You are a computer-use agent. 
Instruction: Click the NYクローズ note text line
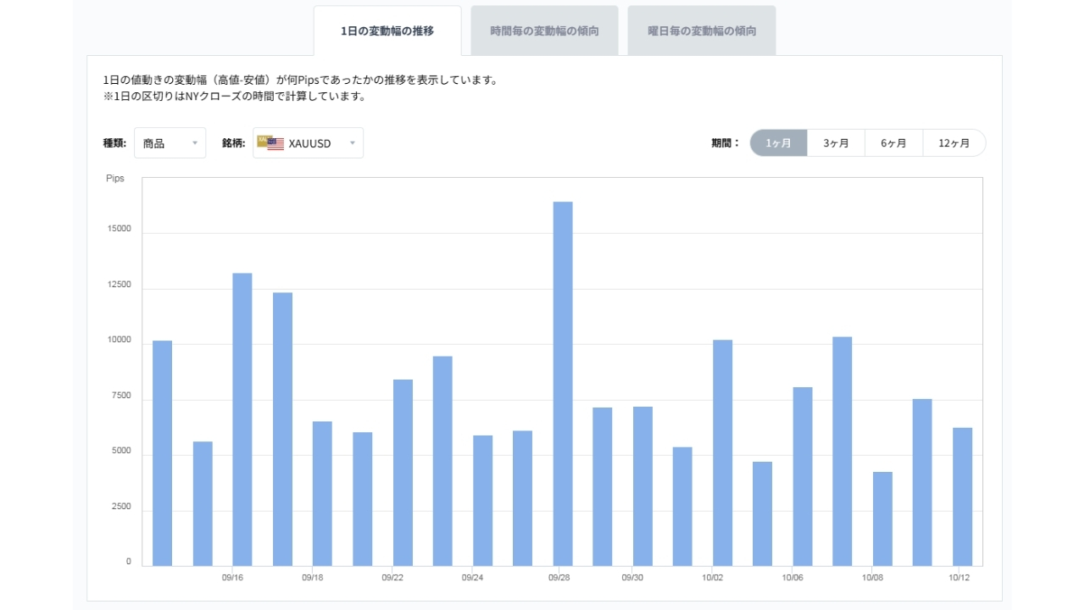click(x=234, y=97)
